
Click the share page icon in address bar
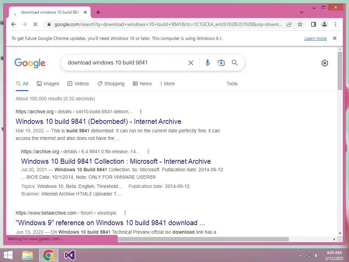coord(289,24)
